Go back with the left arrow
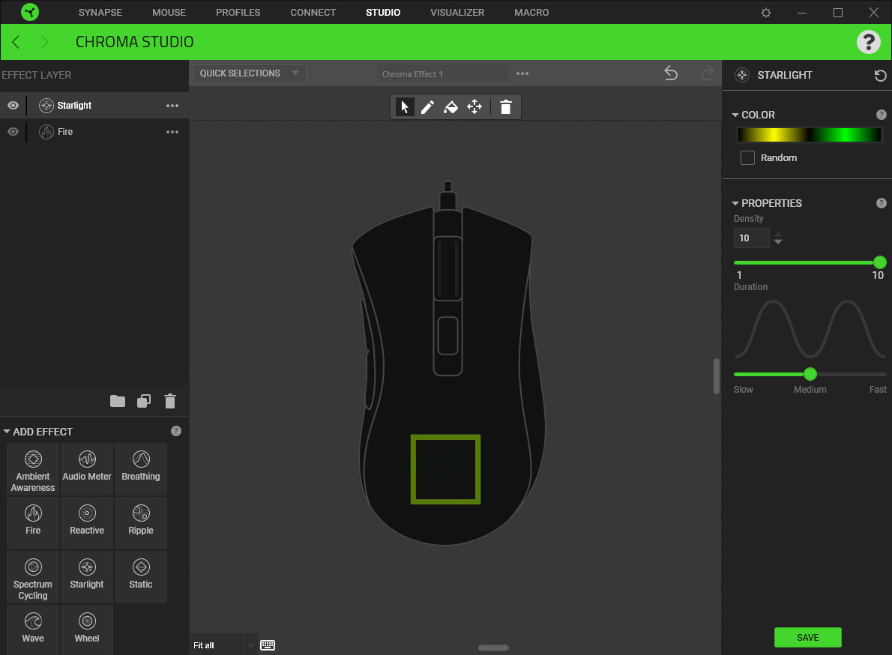 tap(16, 41)
